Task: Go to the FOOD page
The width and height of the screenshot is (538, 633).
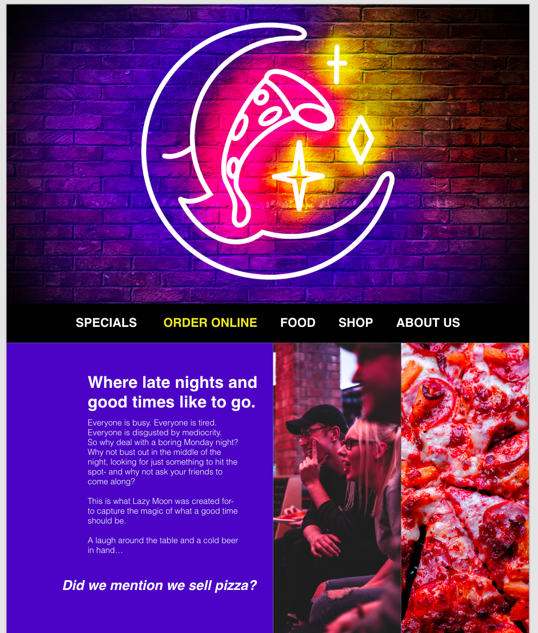Action: (x=298, y=322)
